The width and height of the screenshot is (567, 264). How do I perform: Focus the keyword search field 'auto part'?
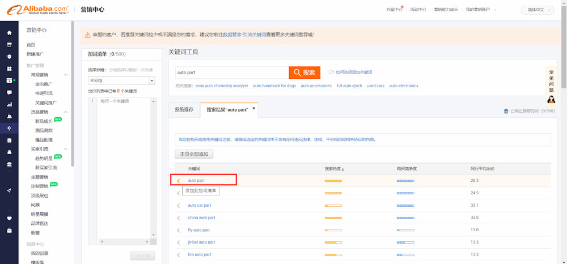(x=232, y=73)
